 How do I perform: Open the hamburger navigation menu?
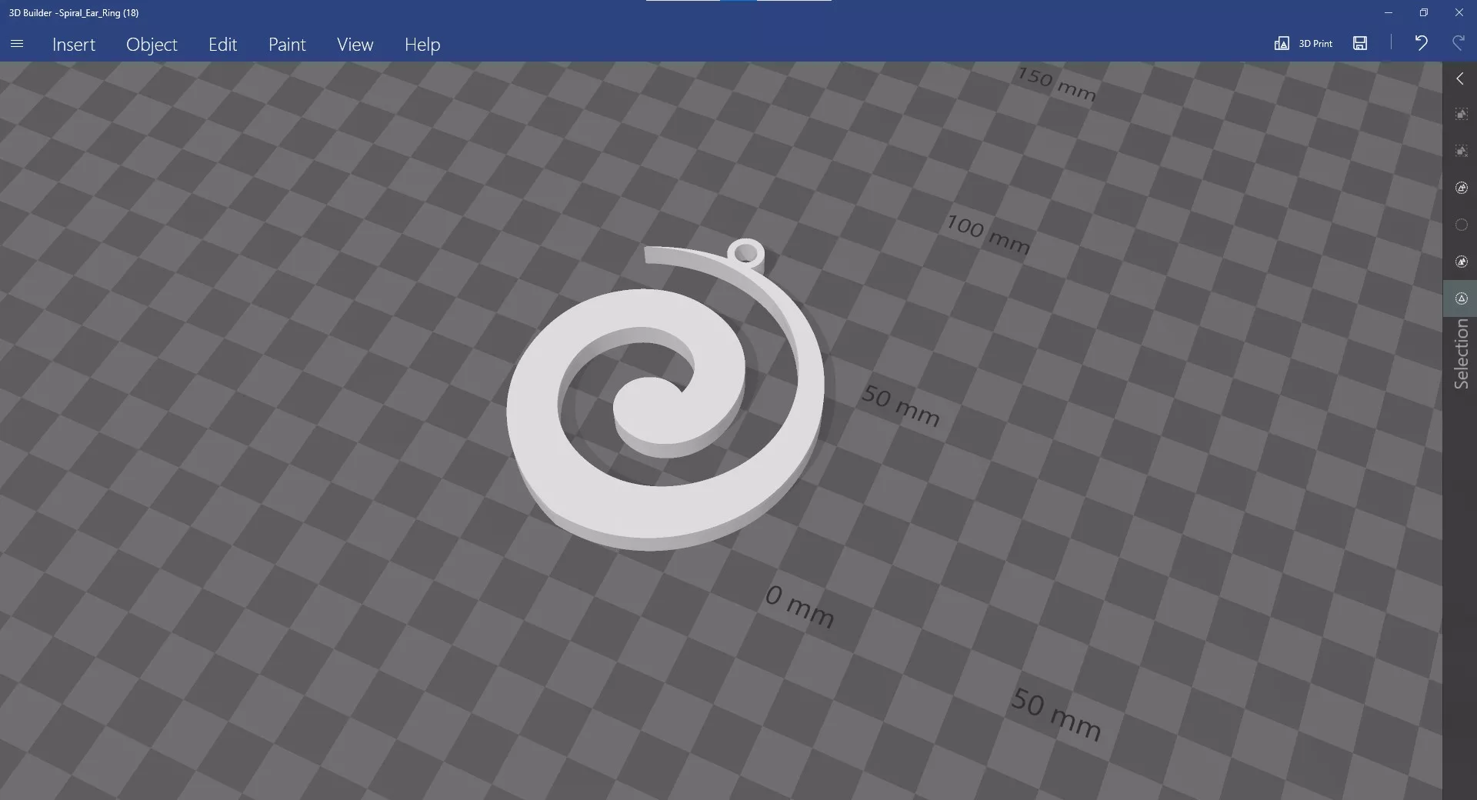17,44
